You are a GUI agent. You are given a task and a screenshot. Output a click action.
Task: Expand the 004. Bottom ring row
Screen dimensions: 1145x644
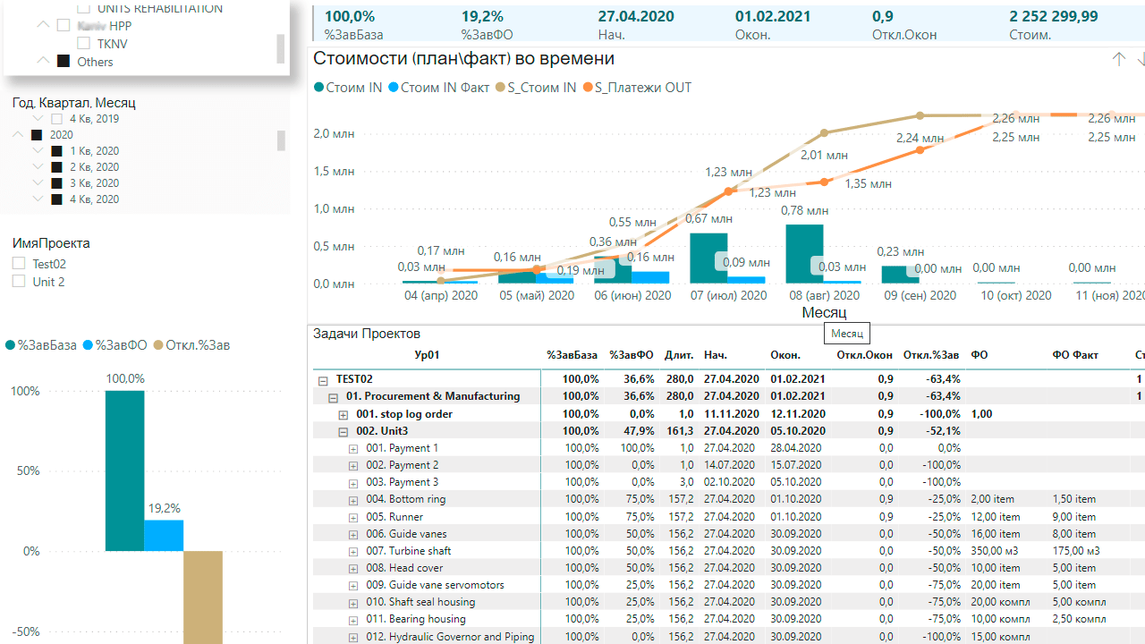353,500
